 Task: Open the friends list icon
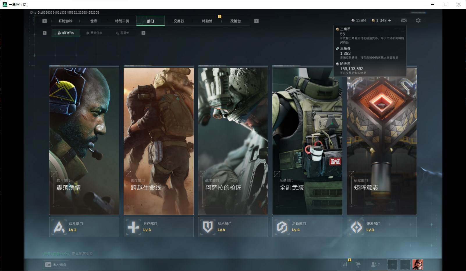point(375,265)
